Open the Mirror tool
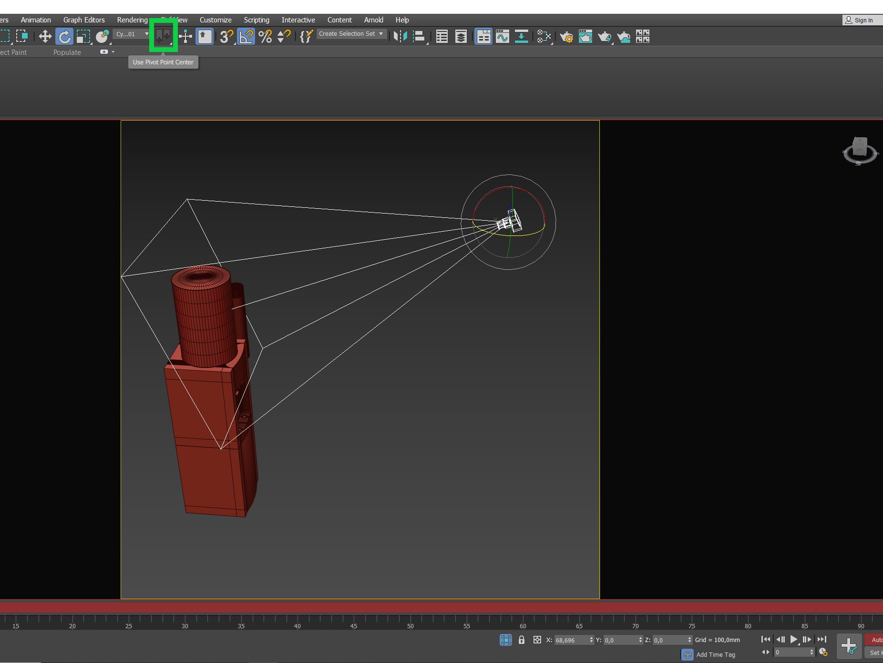 [x=400, y=36]
